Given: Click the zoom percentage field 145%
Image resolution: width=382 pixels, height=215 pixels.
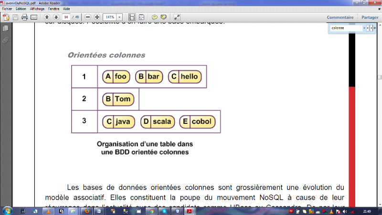Looking at the screenshot, I should [x=110, y=17].
